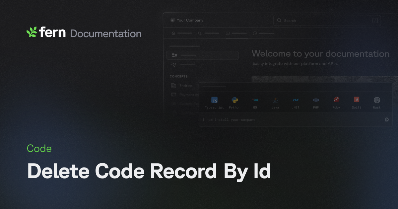Image resolution: width=398 pixels, height=209 pixels.
Task: Choose the Java language icon
Action: pos(275,100)
